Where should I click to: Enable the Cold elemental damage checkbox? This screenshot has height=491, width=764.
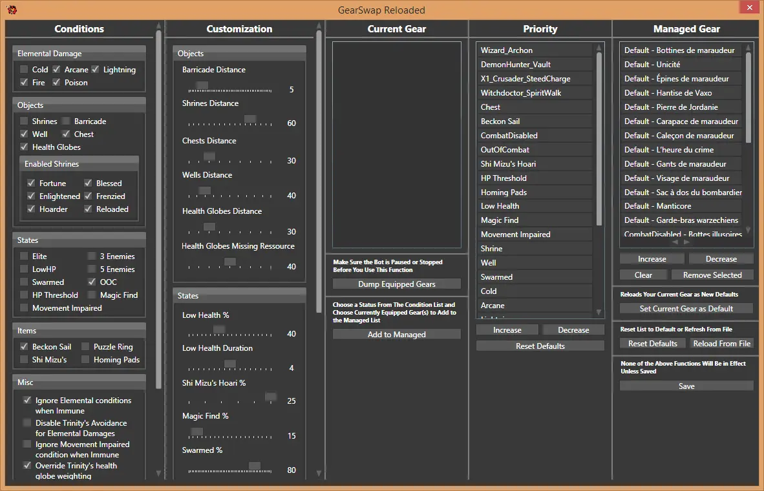pos(24,70)
